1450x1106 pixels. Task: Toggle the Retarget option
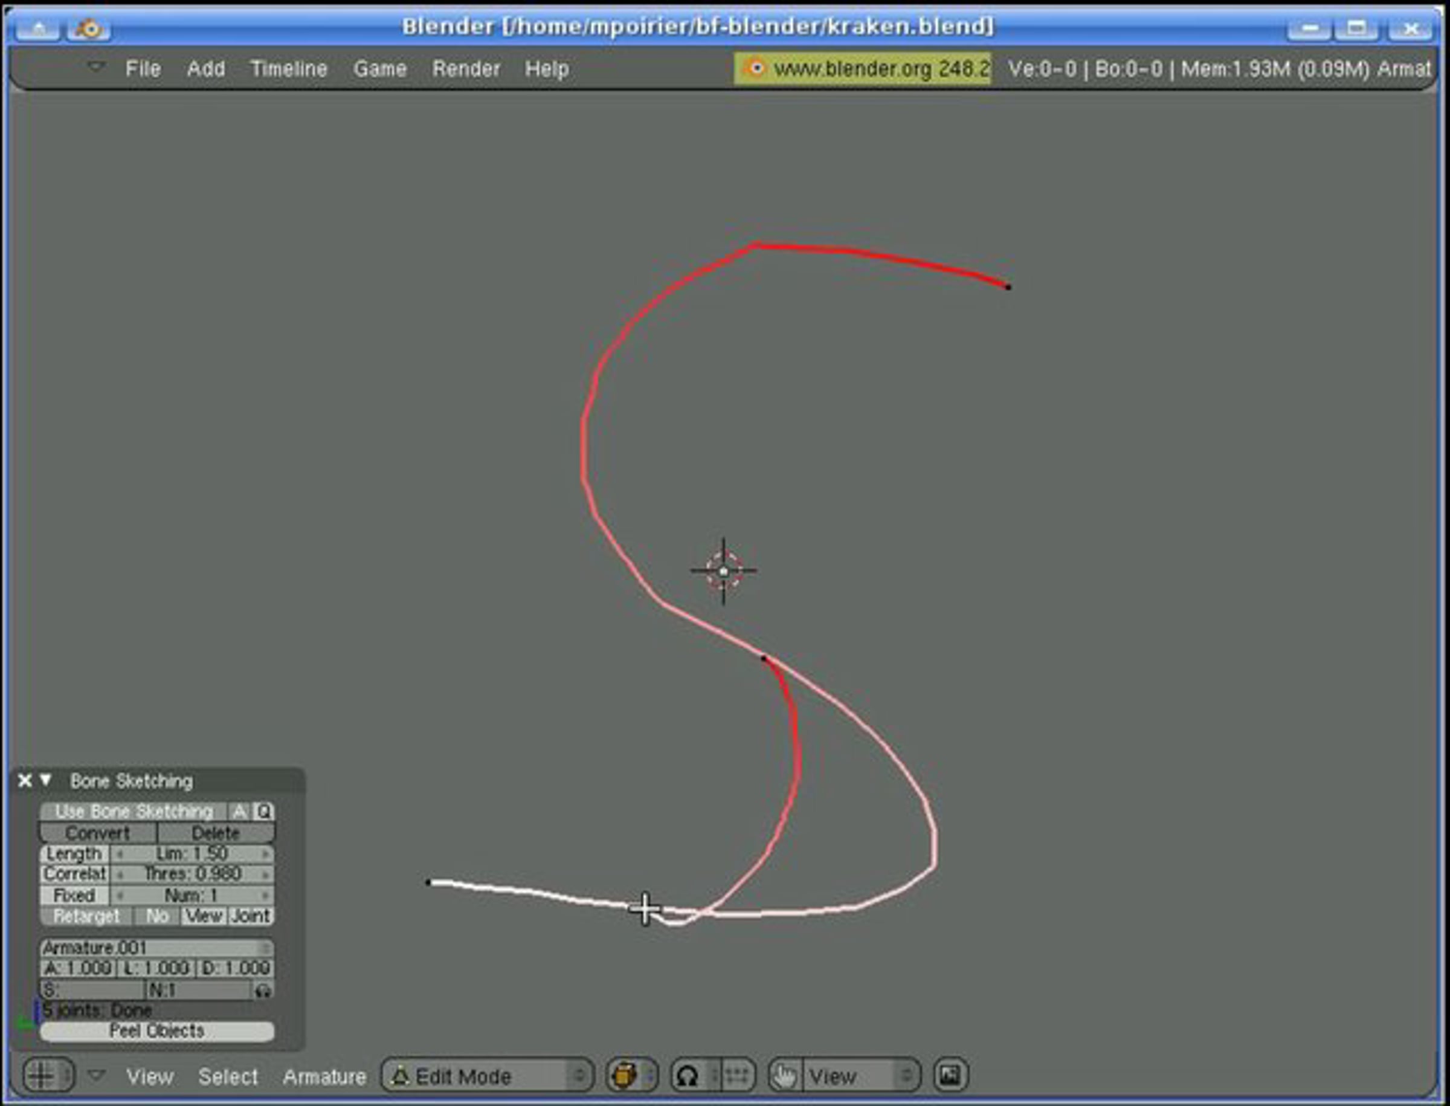86,916
